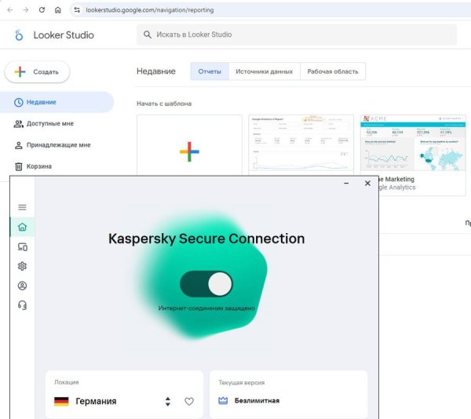Open Доступные мне in the sidebar
471x419 pixels.
click(50, 124)
